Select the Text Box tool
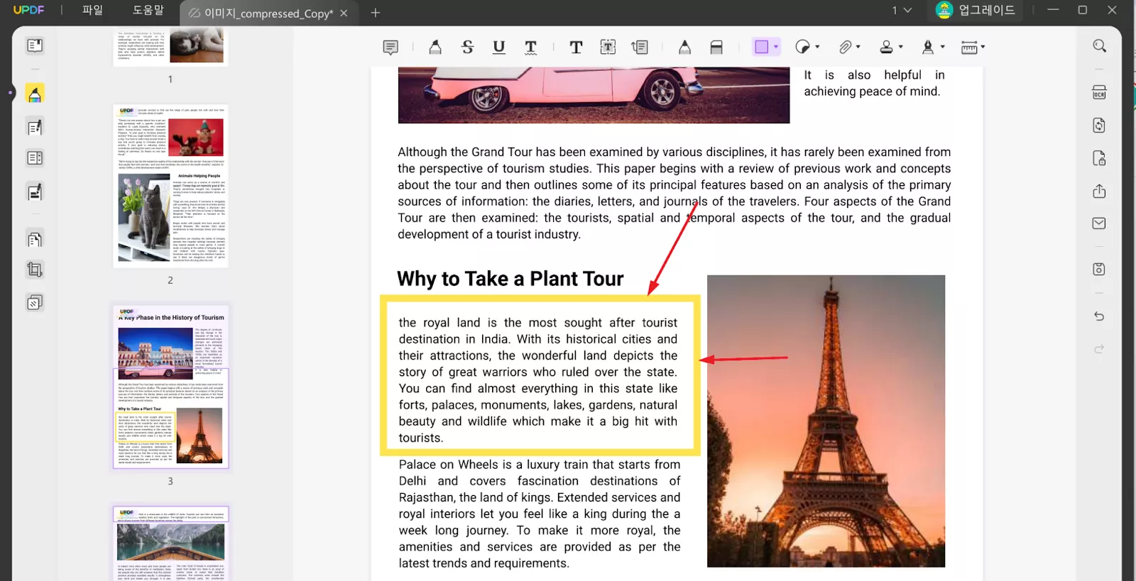This screenshot has height=581, width=1136. tap(608, 48)
